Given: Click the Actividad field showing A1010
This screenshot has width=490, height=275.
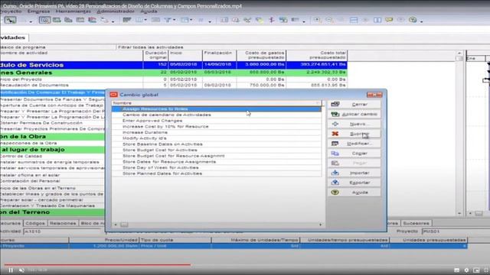Looking at the screenshot, I should 62,231.
